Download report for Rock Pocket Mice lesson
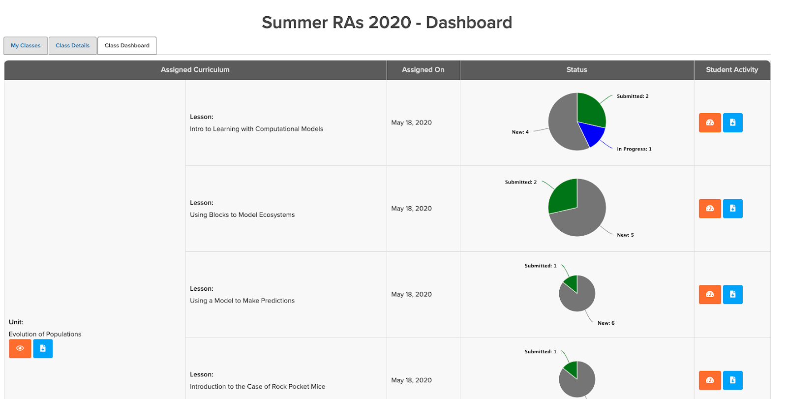 pos(733,380)
